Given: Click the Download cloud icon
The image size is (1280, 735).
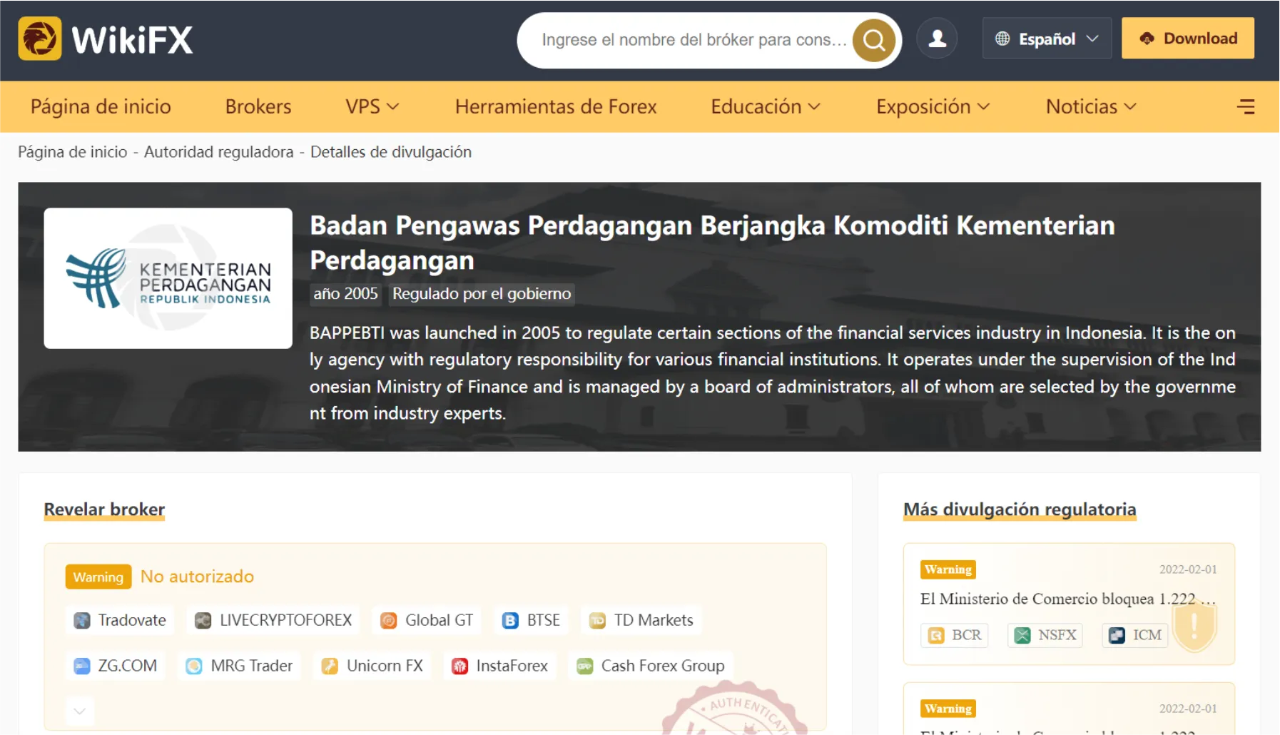Looking at the screenshot, I should tap(1147, 39).
